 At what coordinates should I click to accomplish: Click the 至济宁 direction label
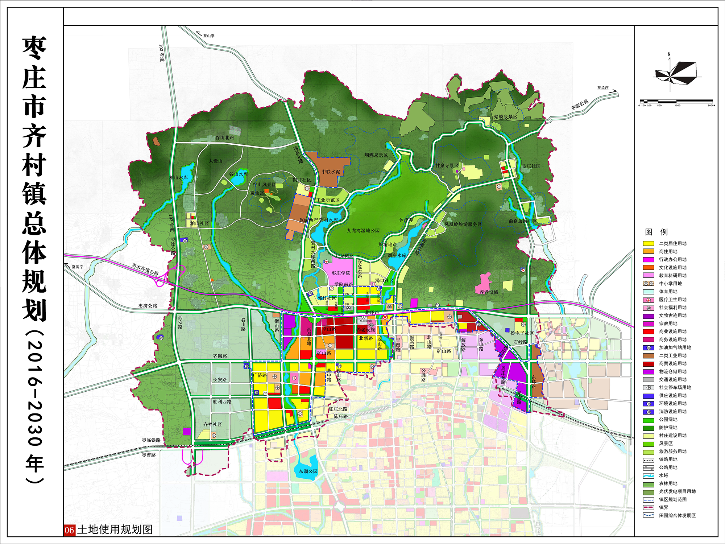pyautogui.click(x=78, y=267)
